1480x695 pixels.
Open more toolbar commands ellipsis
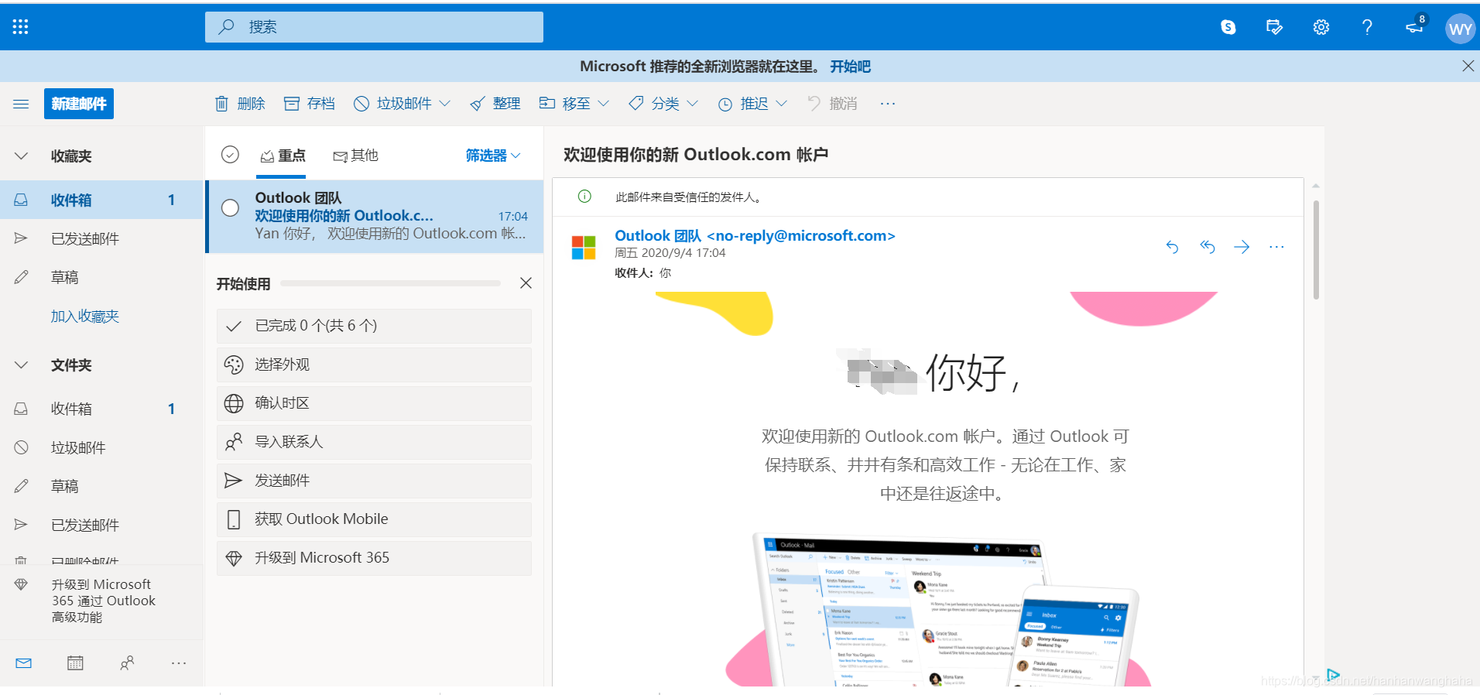tap(888, 104)
